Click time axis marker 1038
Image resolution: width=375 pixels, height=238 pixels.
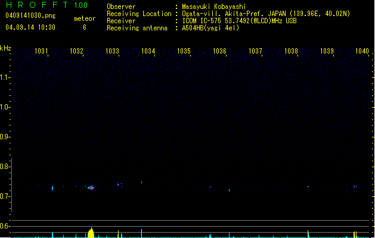[x=292, y=51]
